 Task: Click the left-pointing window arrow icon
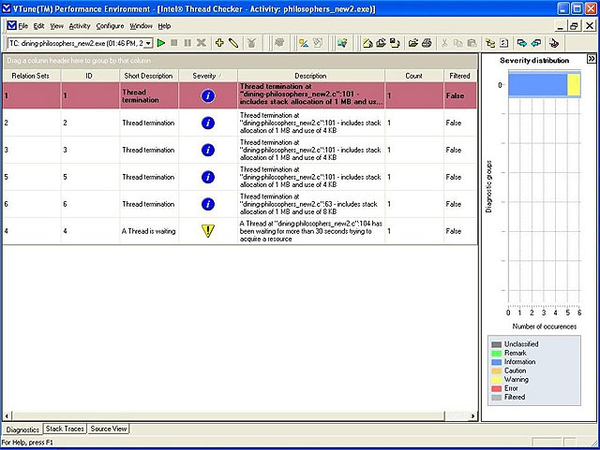tap(535, 43)
